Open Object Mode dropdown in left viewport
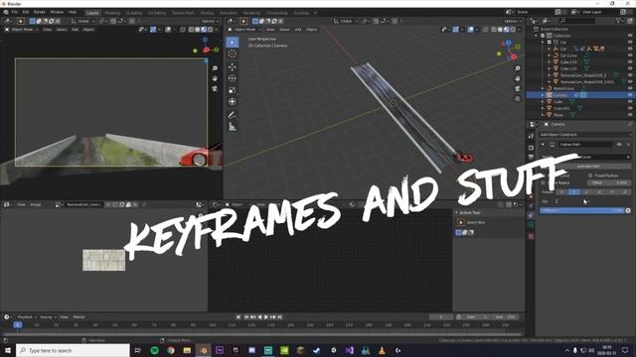 point(22,30)
